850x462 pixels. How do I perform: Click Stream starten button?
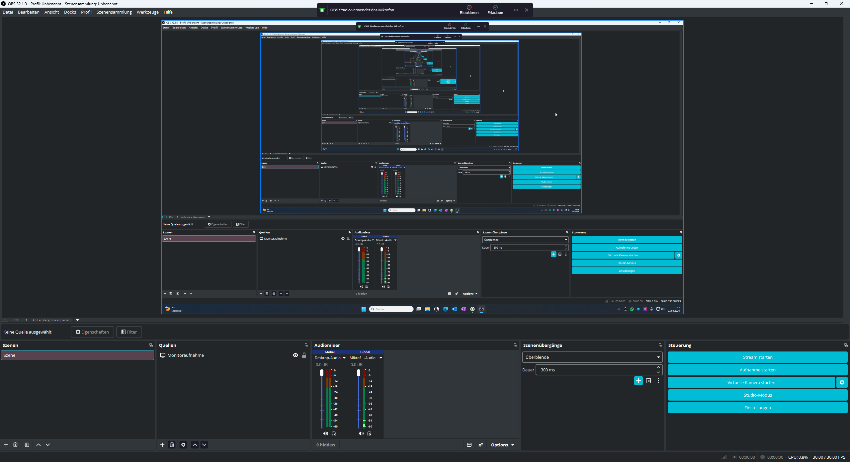[758, 357]
